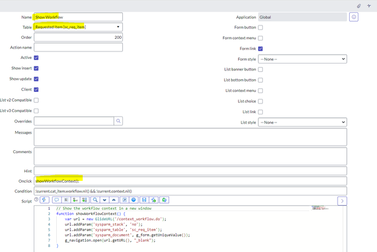Click 'function showWorkflowContext()' in script
This screenshot has height=252, width=377.
click(x=91, y=214)
